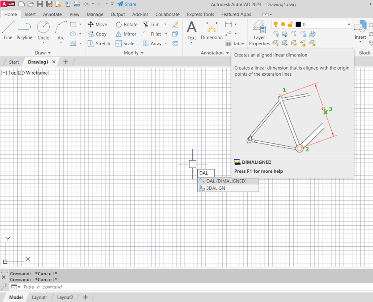
Task: Activate the Mirror tool
Action: click(126, 34)
